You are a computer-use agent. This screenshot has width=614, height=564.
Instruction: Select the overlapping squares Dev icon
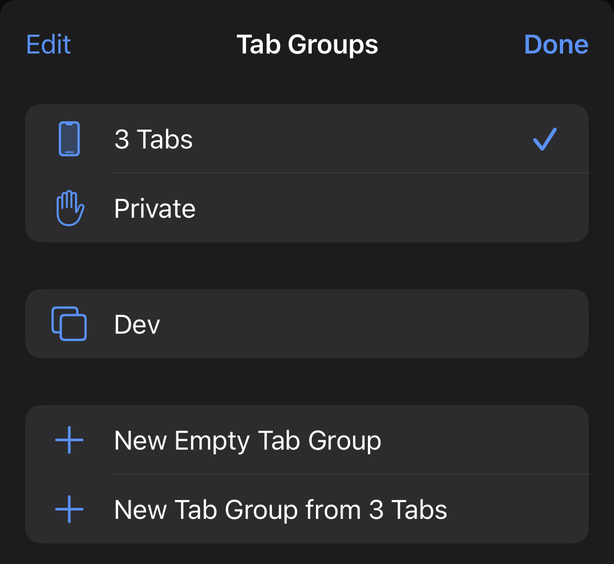[x=69, y=324]
